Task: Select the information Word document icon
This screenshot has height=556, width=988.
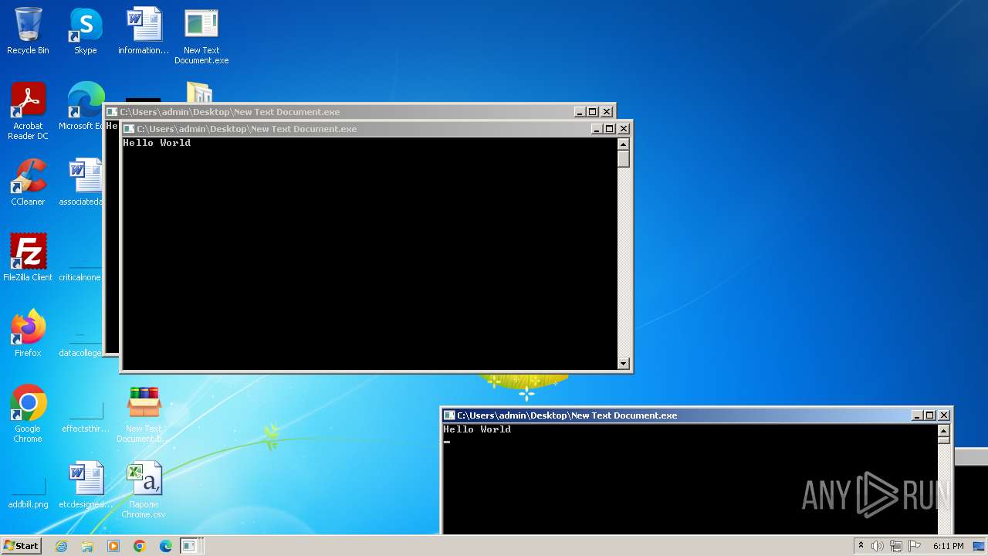Action: tap(144, 31)
